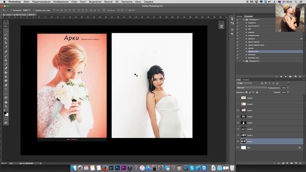This screenshot has height=172, width=306.
Task: Open the Файл menu
Action: (x=26, y=1)
